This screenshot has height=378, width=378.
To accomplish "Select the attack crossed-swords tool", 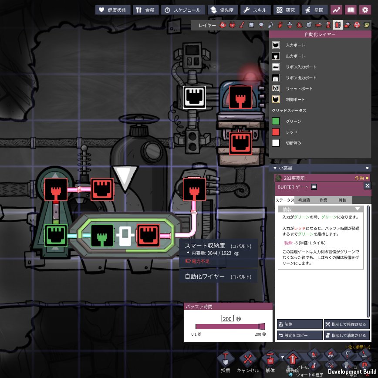I will (x=331, y=365).
